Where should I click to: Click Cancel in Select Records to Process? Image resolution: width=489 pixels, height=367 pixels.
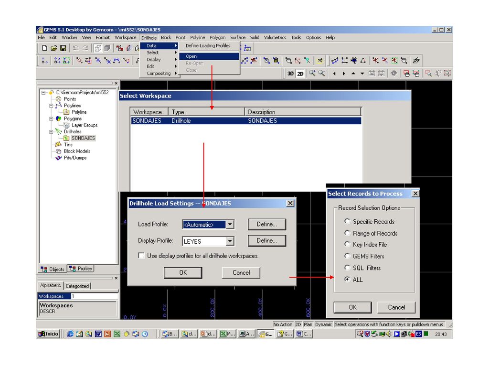click(x=396, y=307)
